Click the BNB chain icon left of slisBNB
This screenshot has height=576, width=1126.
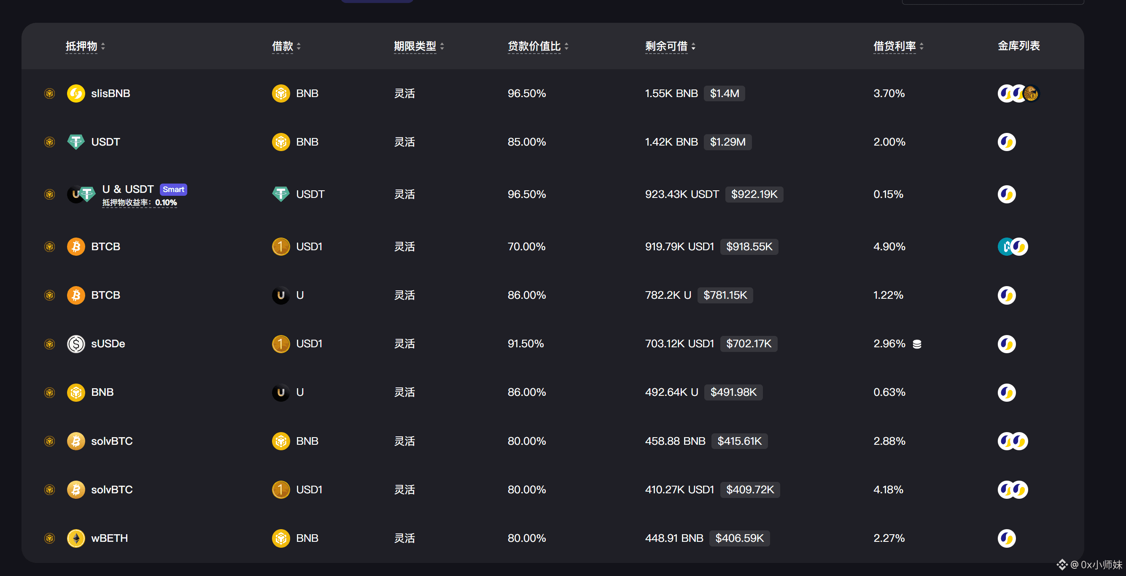tap(49, 93)
